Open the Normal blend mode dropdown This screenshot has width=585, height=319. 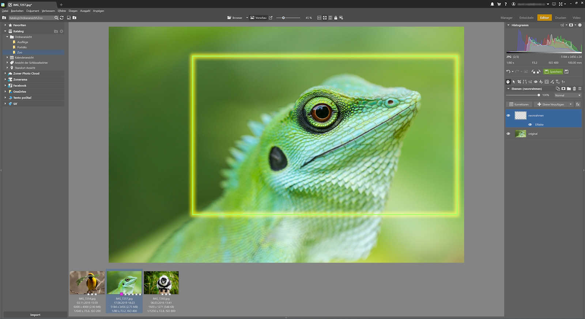[x=567, y=96]
